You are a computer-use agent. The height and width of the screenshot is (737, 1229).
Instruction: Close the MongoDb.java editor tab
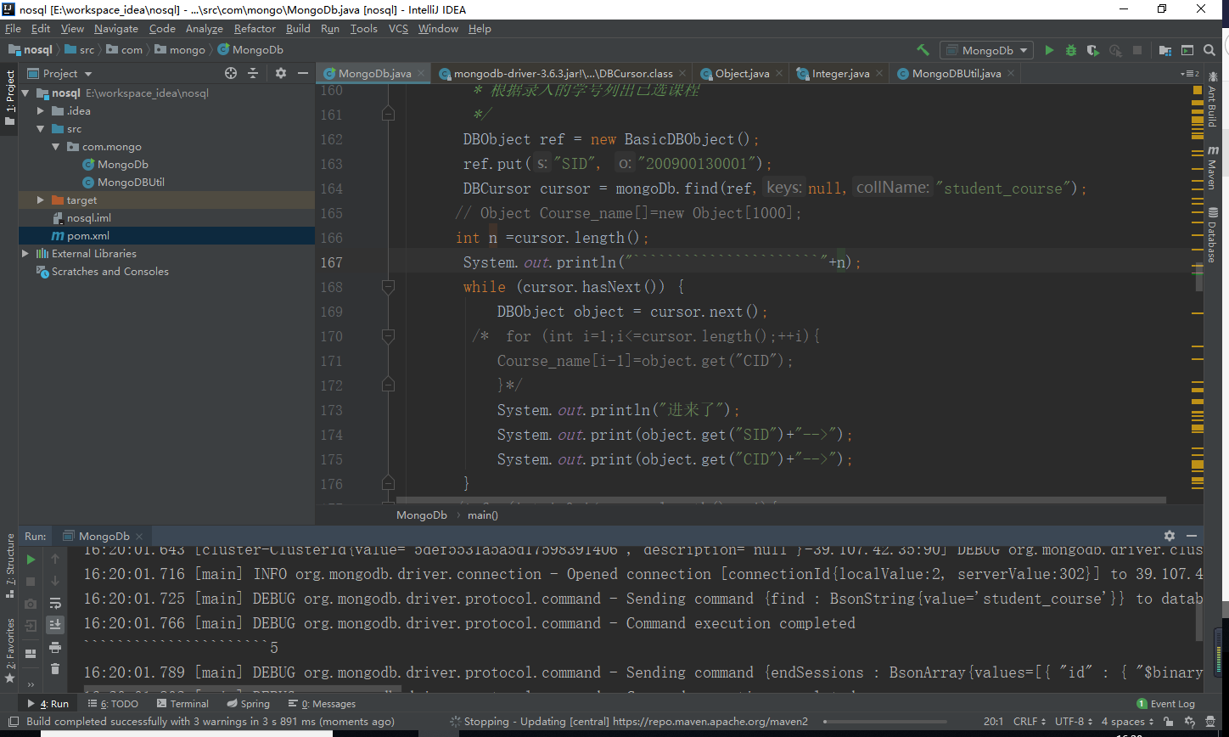click(x=421, y=74)
